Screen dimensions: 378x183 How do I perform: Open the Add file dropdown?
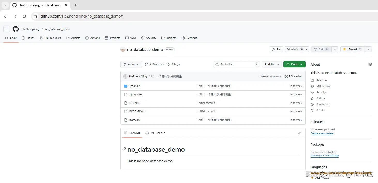pyautogui.click(x=272, y=64)
